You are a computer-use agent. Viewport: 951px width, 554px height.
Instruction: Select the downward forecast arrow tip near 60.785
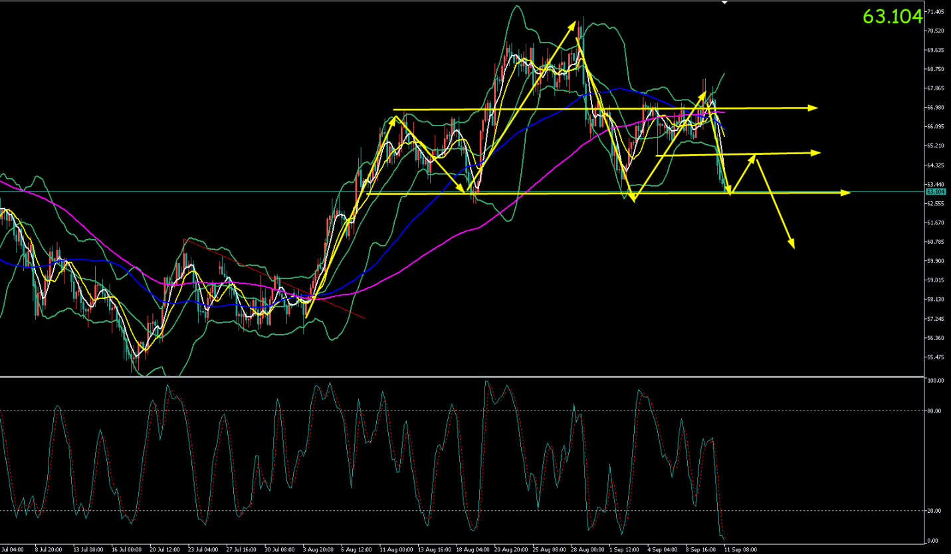[x=792, y=244]
